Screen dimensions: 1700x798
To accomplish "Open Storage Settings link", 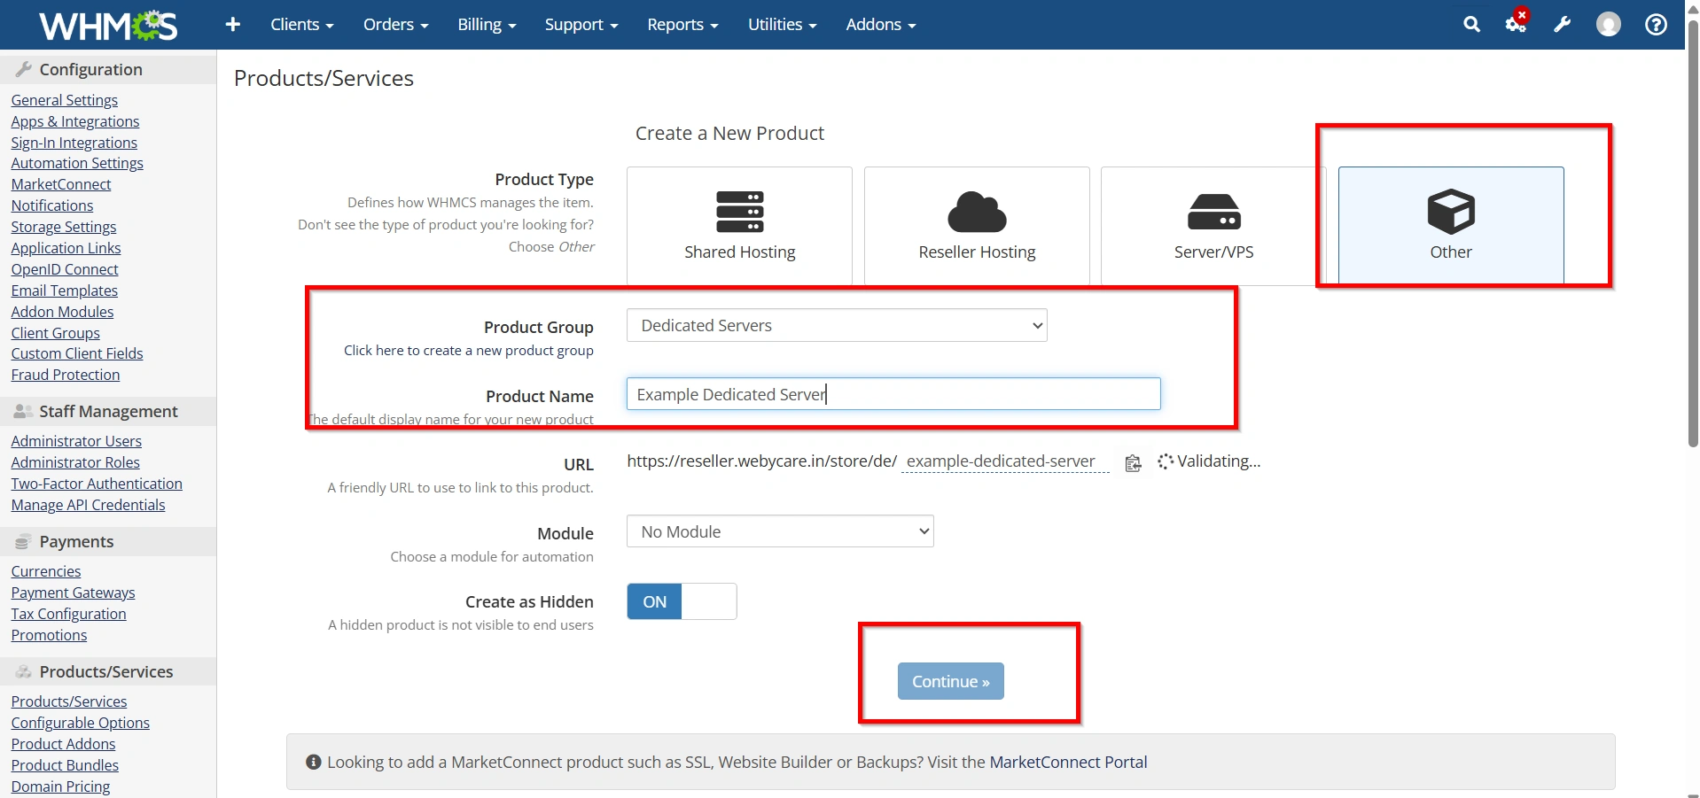I will [x=64, y=227].
